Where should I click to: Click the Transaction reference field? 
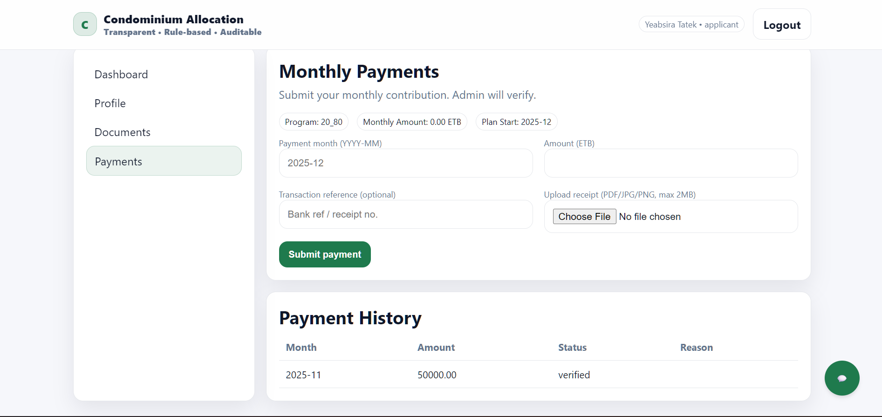coord(406,214)
